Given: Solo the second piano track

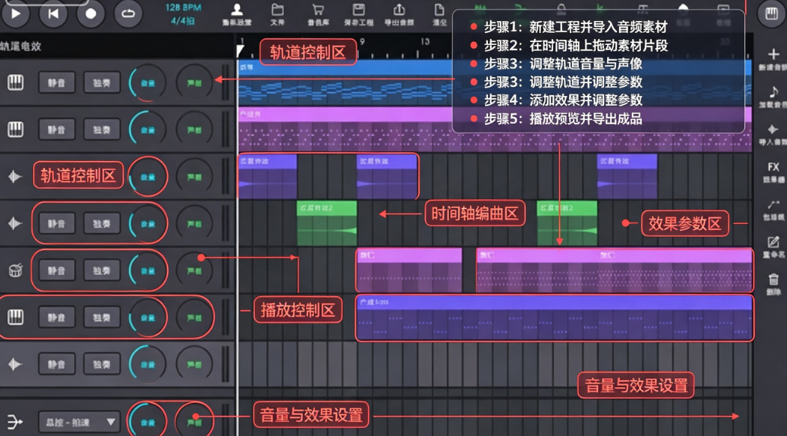Looking at the screenshot, I should click(102, 130).
